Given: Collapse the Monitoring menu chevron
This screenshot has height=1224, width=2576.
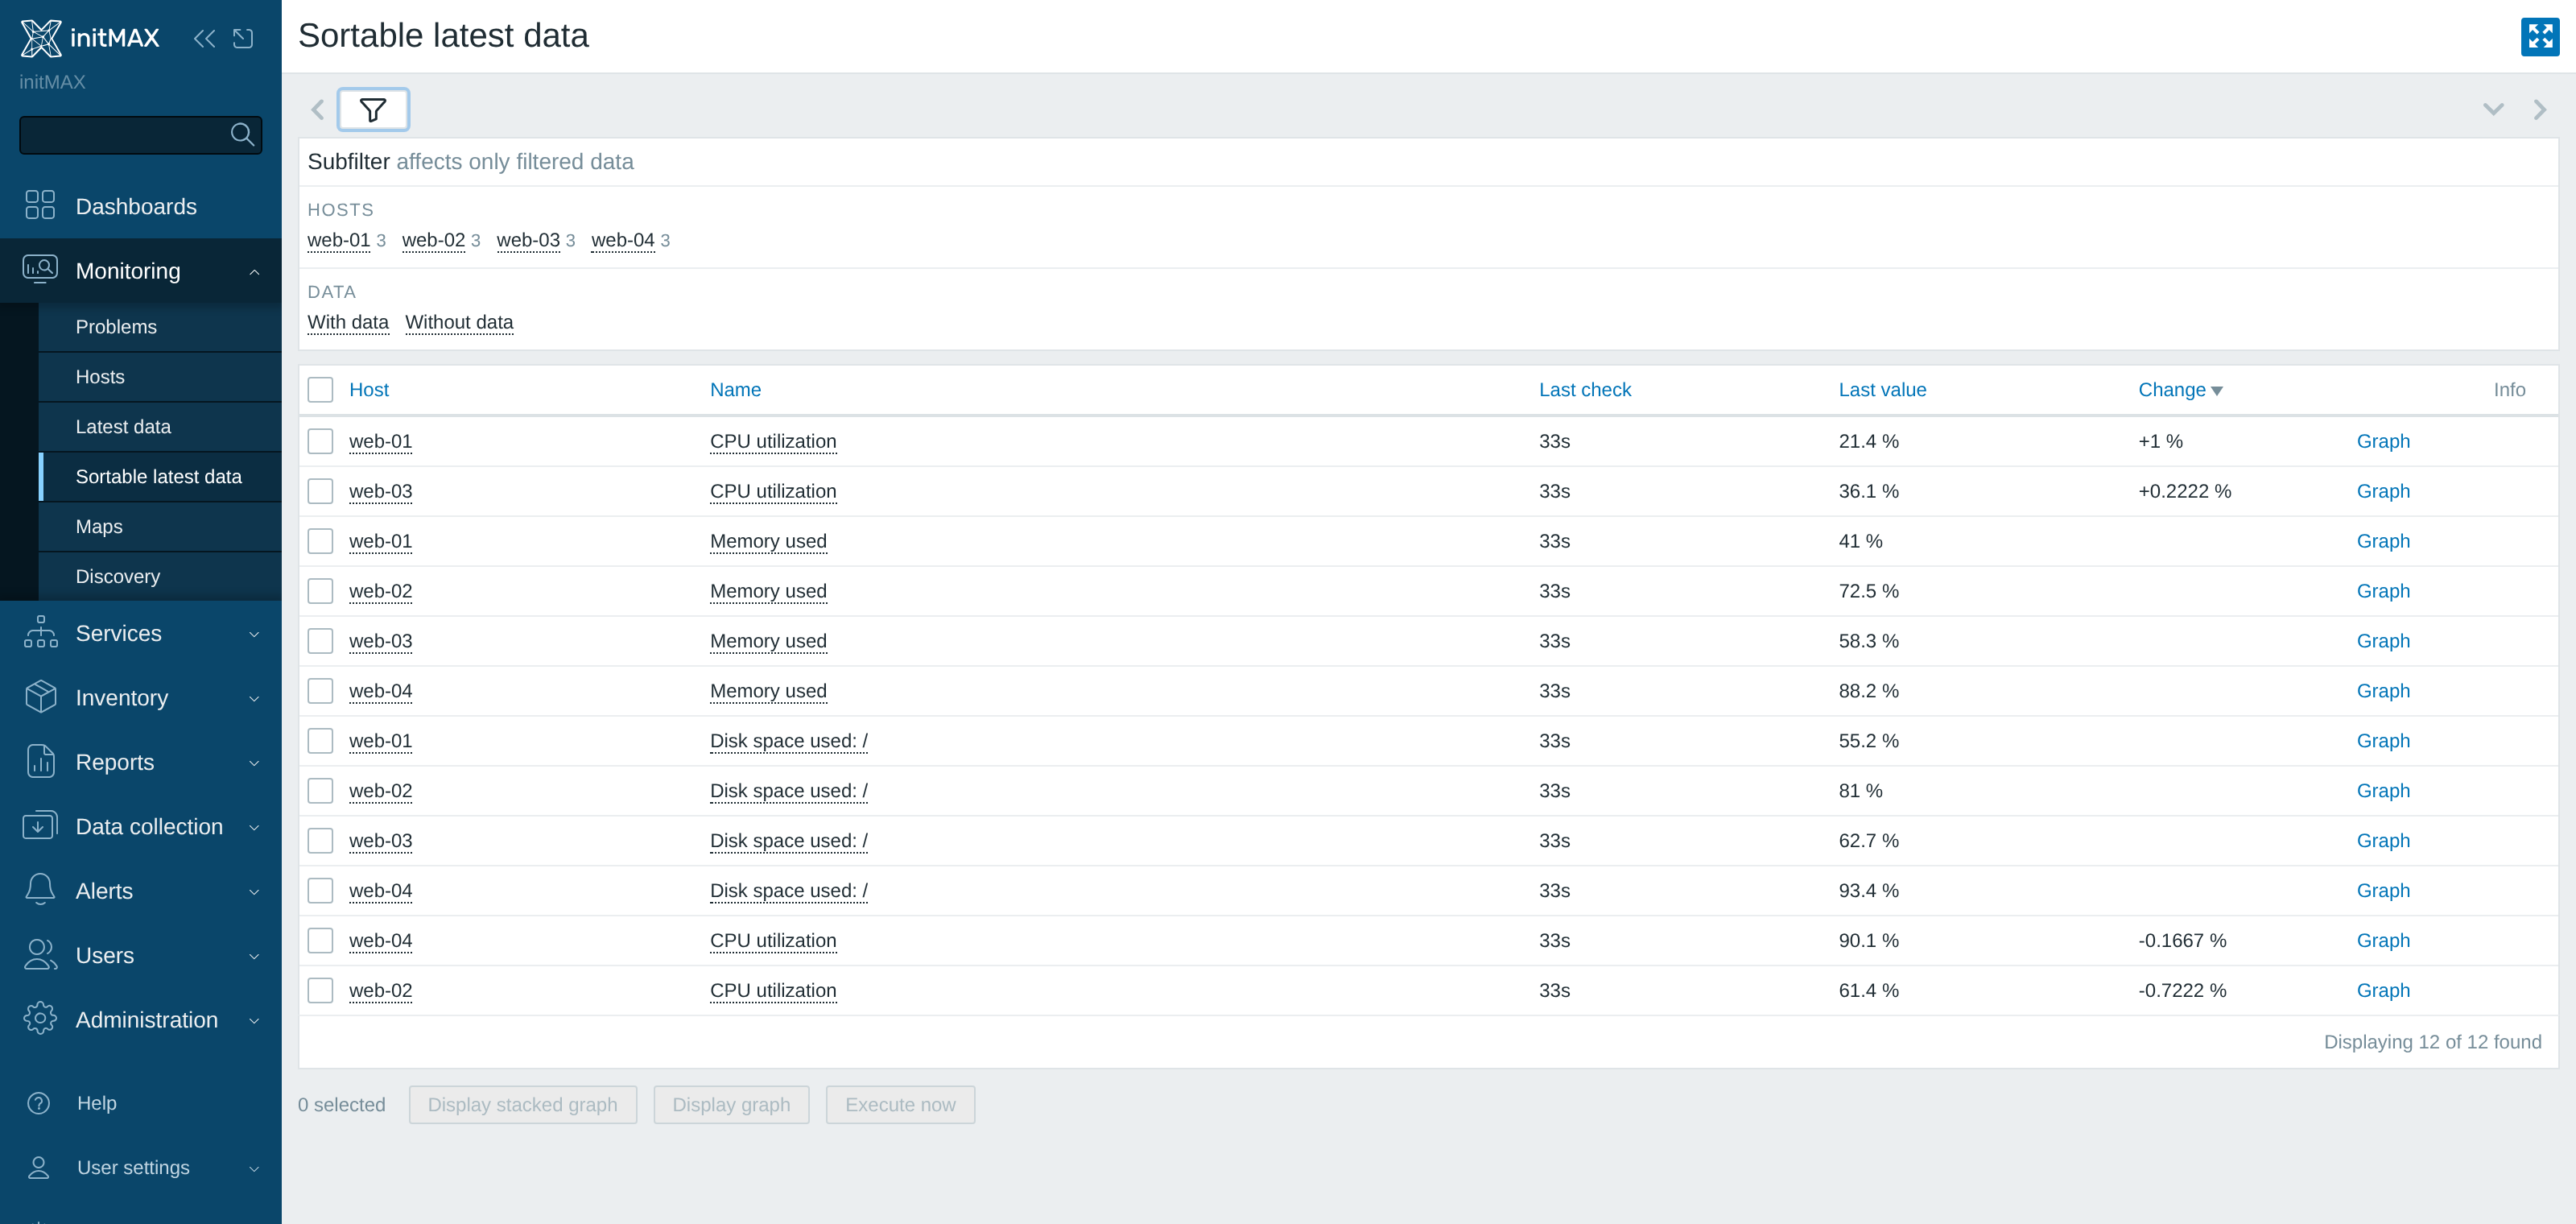Looking at the screenshot, I should point(254,272).
